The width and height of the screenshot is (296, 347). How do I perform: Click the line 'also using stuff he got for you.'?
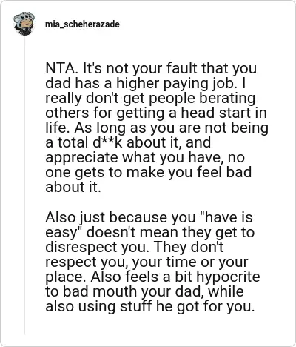point(149,306)
